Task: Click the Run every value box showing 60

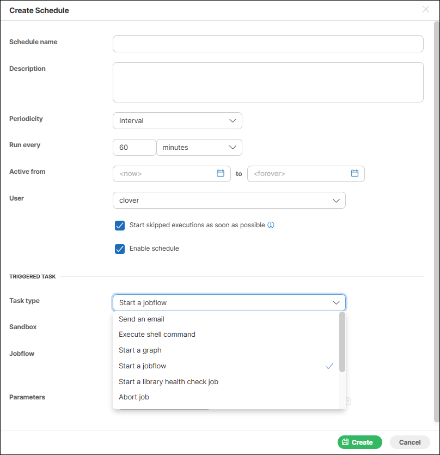Action: click(134, 147)
